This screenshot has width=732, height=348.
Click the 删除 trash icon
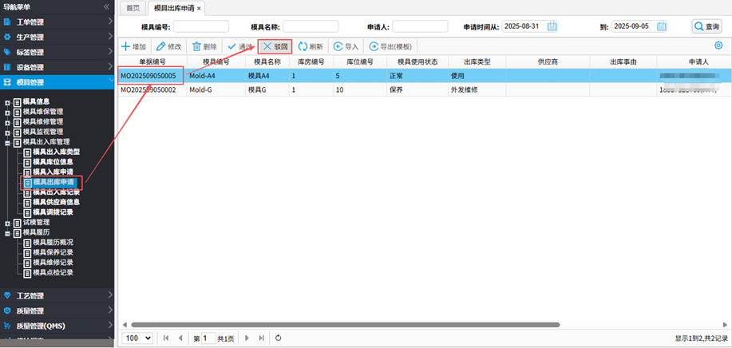point(196,47)
